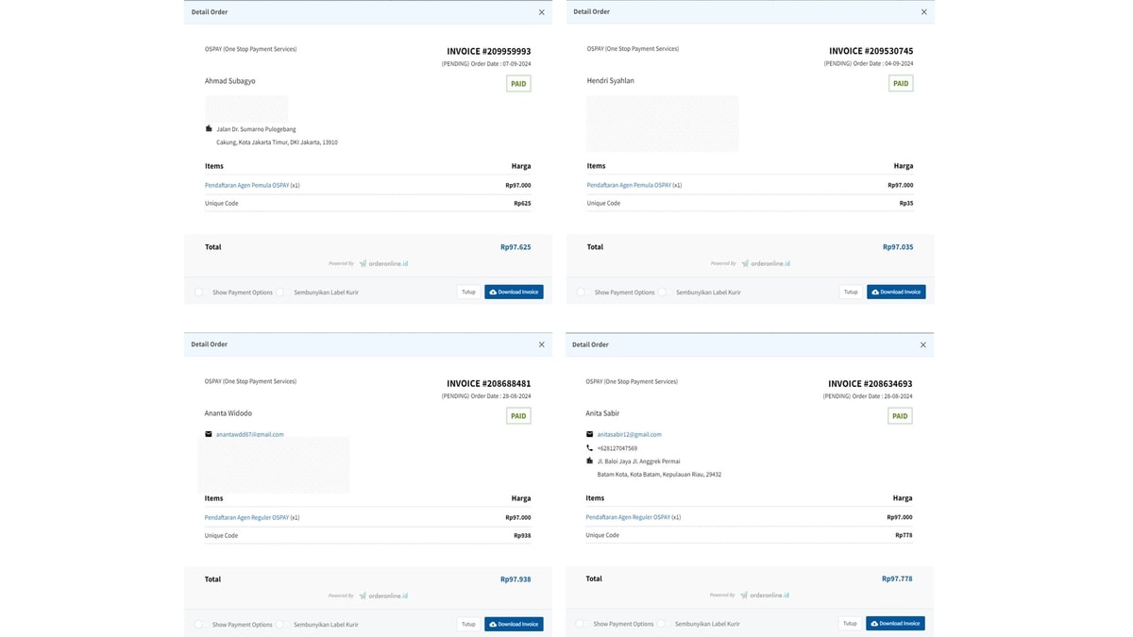Toggle Show Payment Options for invoice #209959993
The height and width of the screenshot is (637, 1133).
point(200,293)
